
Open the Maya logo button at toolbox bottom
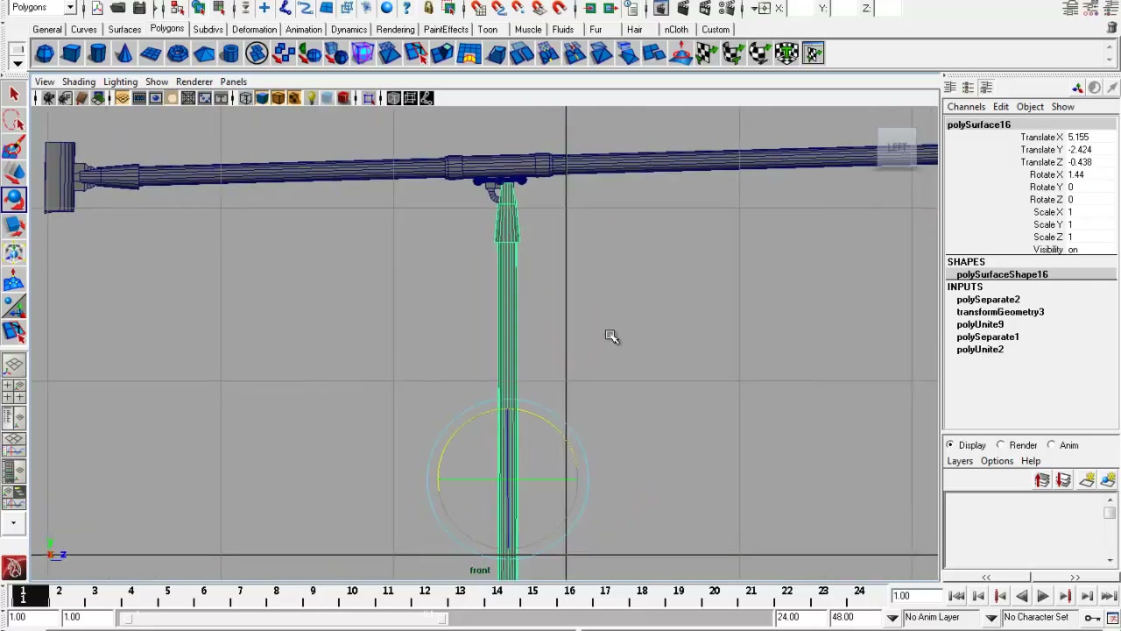click(x=13, y=568)
